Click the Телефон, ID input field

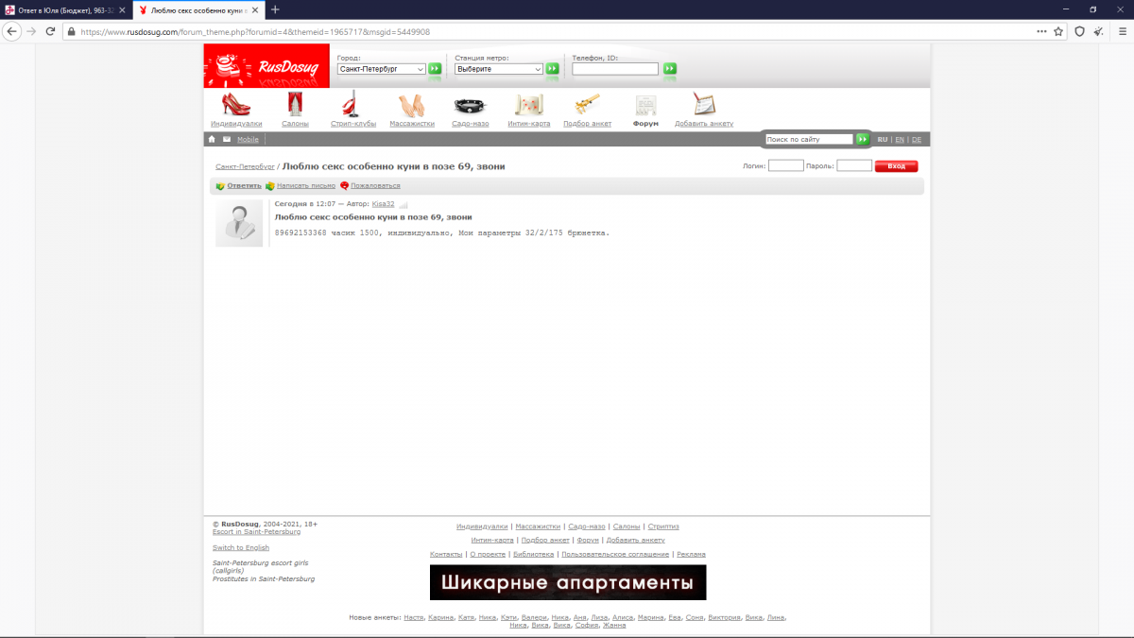(x=614, y=69)
